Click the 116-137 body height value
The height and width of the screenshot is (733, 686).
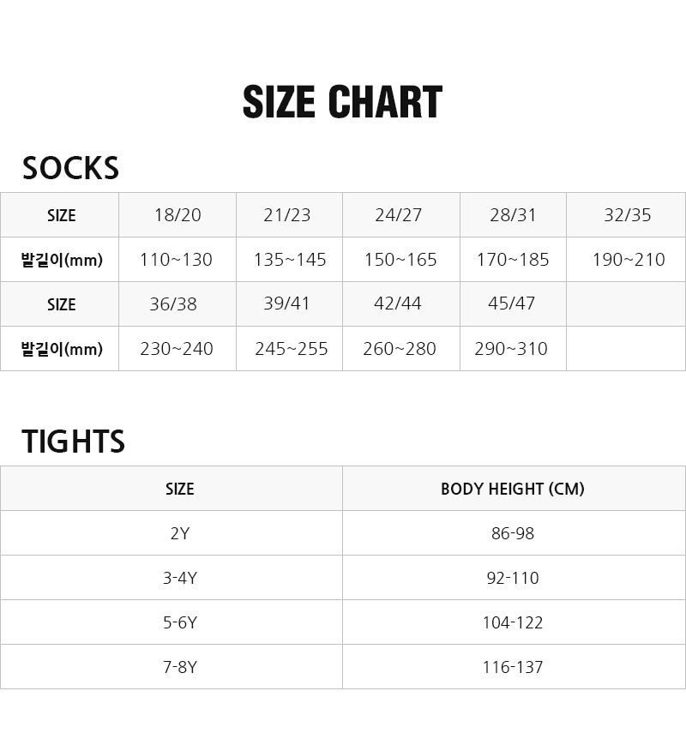[513, 667]
